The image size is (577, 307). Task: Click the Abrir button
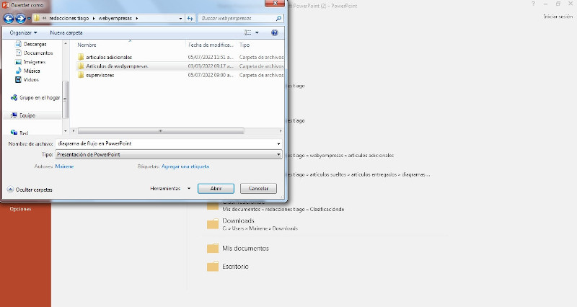(x=216, y=188)
